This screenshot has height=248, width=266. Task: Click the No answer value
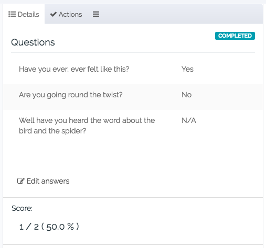(187, 95)
